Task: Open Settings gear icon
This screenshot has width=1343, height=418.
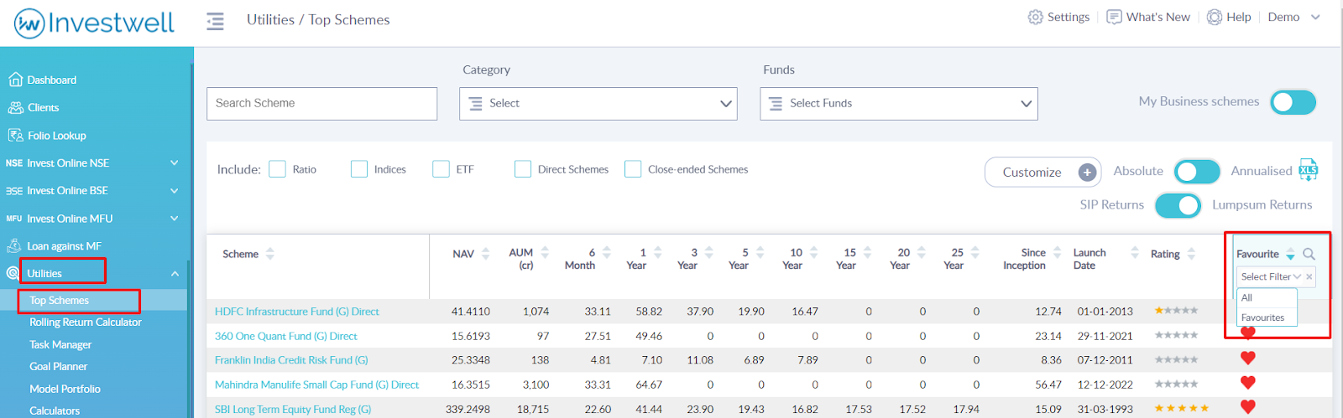Action: pos(1036,17)
